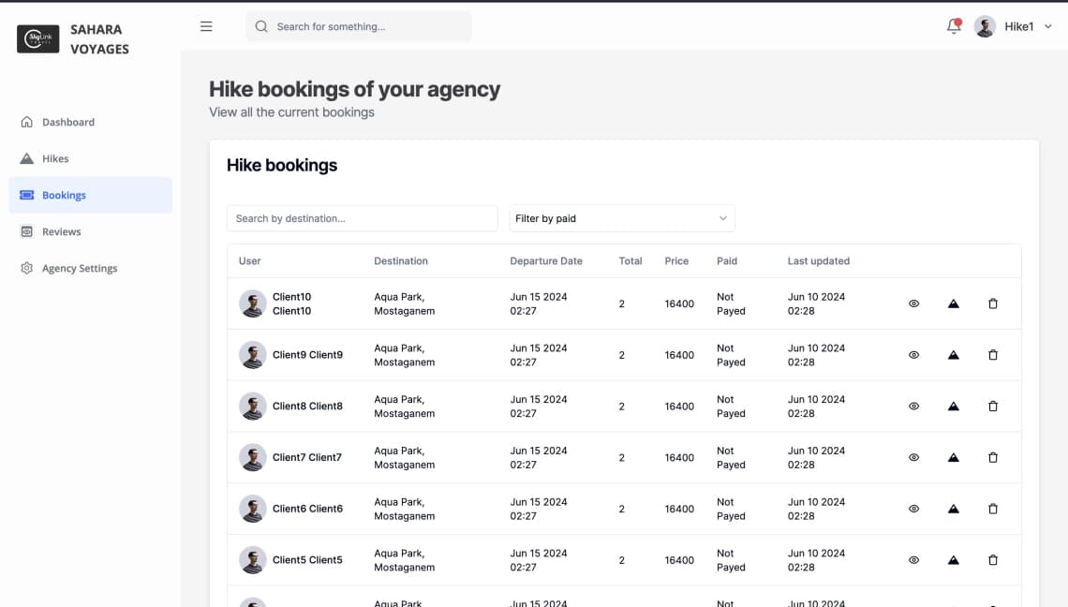Image resolution: width=1068 pixels, height=607 pixels.
Task: Click the Paid column header
Action: (x=727, y=261)
